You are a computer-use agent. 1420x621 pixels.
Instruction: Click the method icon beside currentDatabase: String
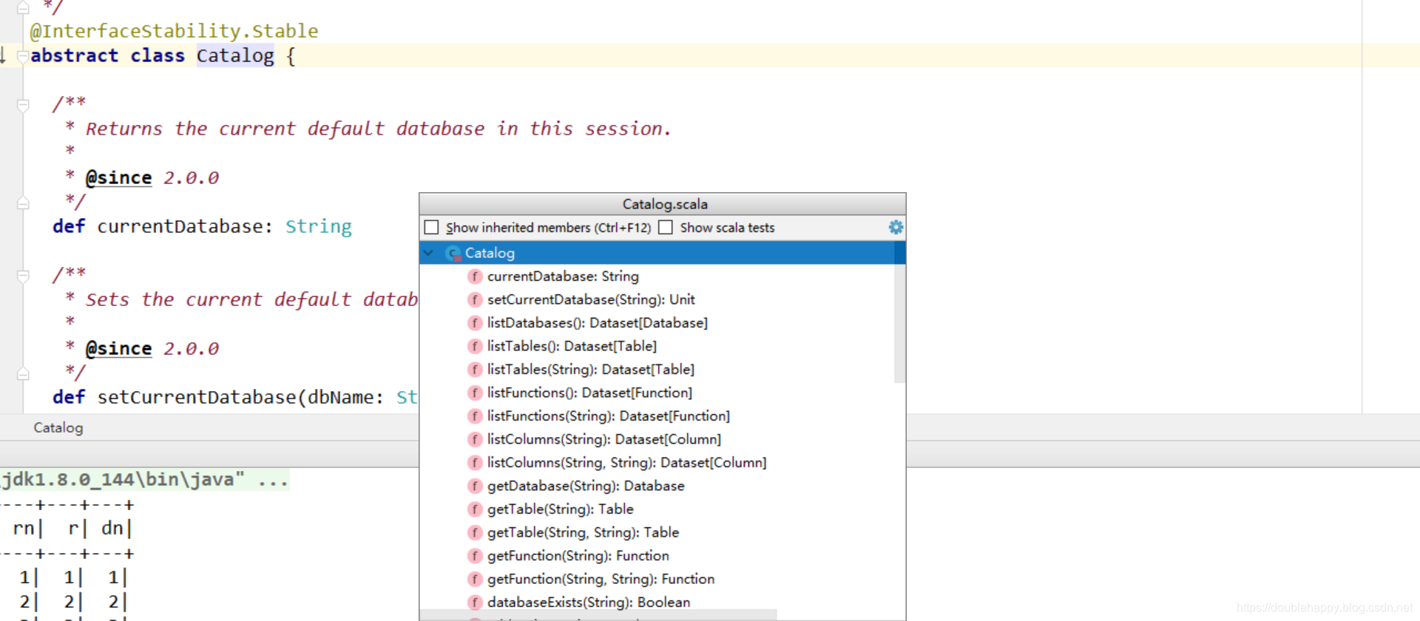(x=475, y=276)
